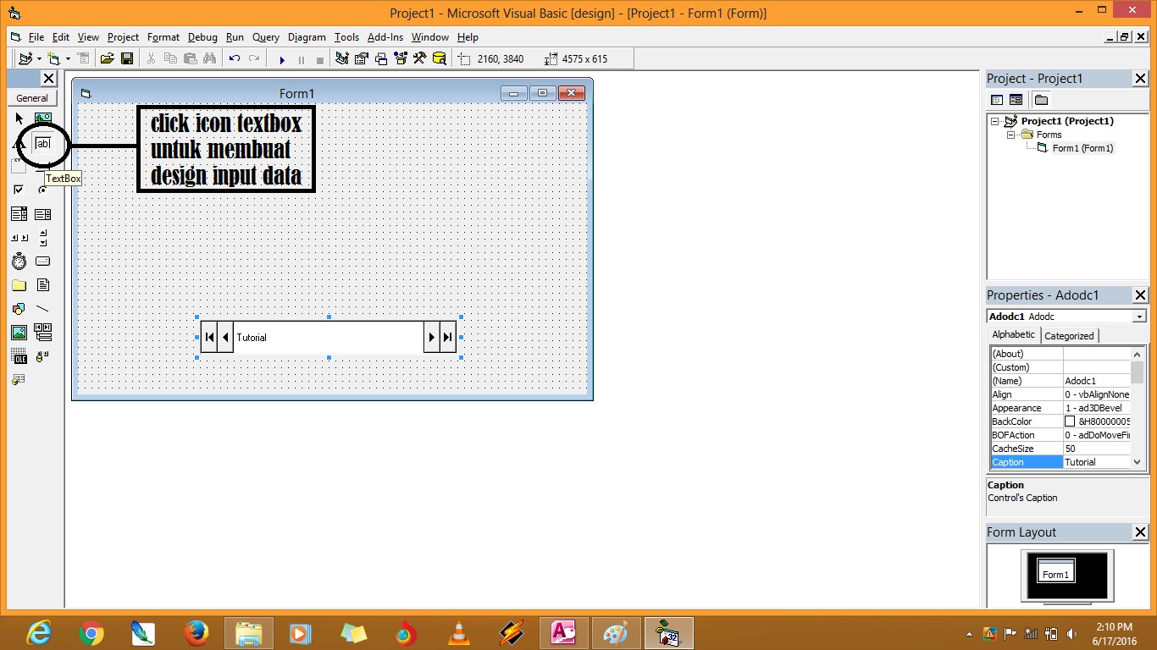Select the Label tool in the toolbox
This screenshot has width=1157, height=650.
pyautogui.click(x=19, y=144)
